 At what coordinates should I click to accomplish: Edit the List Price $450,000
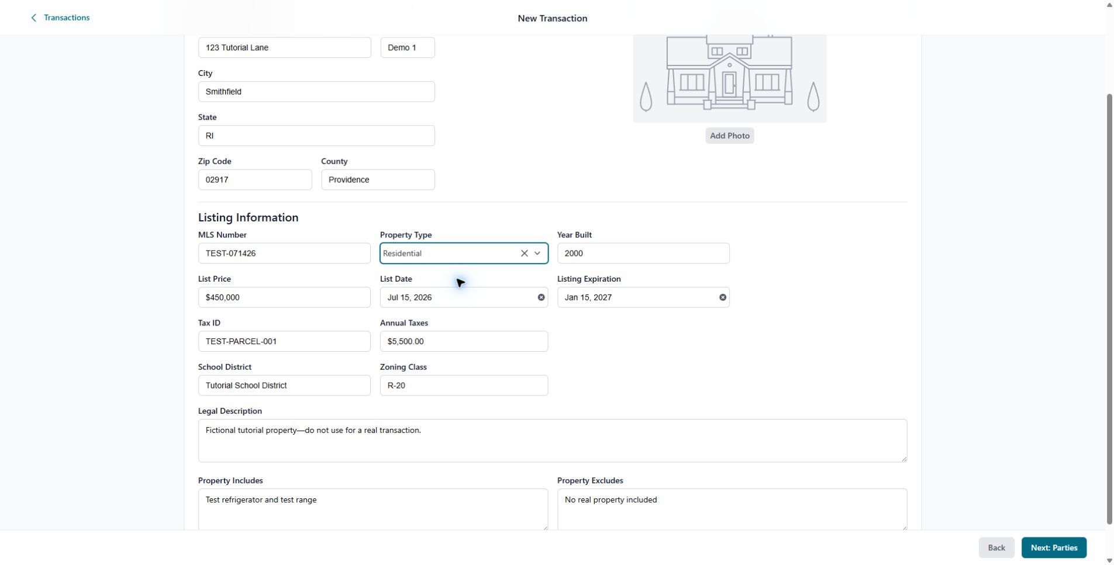(284, 297)
